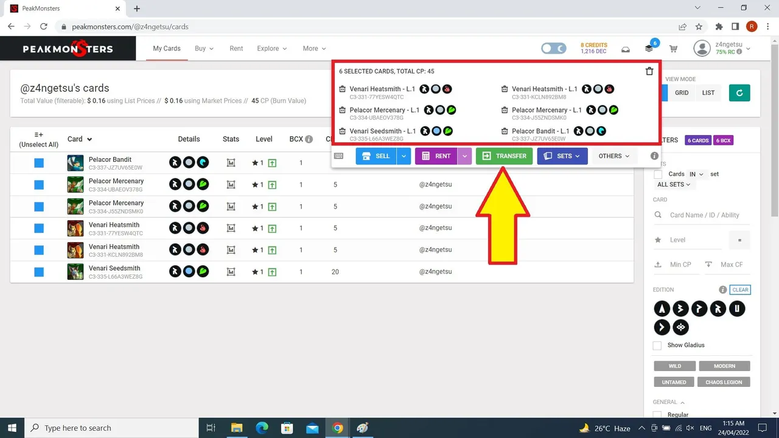Tick the Cards in set checkbox
Viewport: 779px width, 438px height.
(658, 174)
